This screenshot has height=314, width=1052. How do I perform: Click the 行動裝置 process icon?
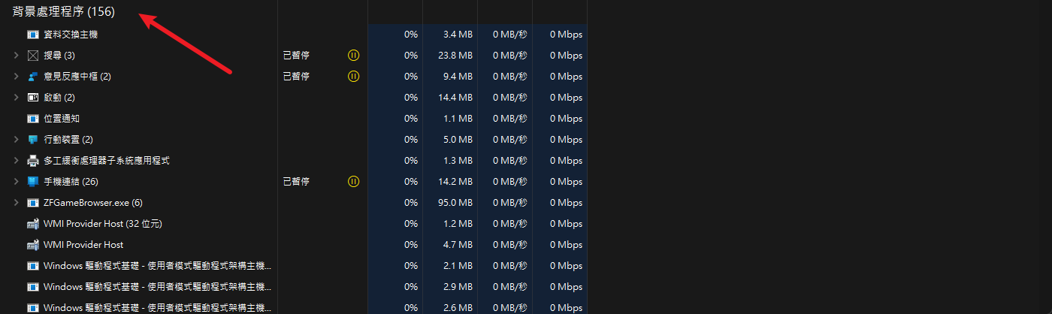point(33,140)
